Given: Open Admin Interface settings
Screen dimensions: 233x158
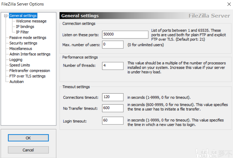Looking at the screenshot, I should [x=30, y=54].
